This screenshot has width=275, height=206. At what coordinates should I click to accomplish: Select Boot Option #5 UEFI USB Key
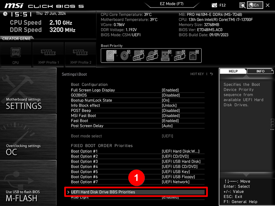[138, 171]
